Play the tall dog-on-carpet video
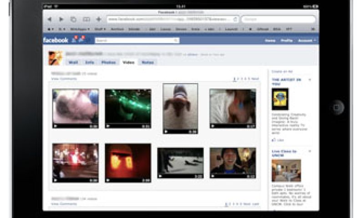 click(x=180, y=109)
